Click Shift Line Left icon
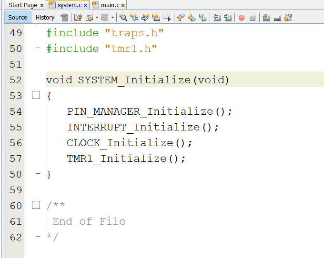Image resolution: width=324 pixels, height=258 pixels. tap(217, 18)
